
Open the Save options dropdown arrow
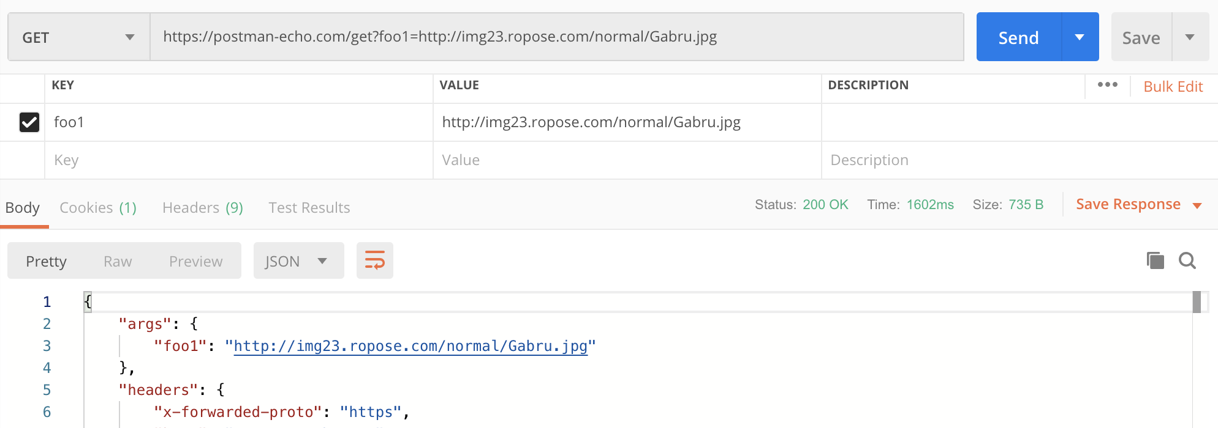coord(1190,37)
